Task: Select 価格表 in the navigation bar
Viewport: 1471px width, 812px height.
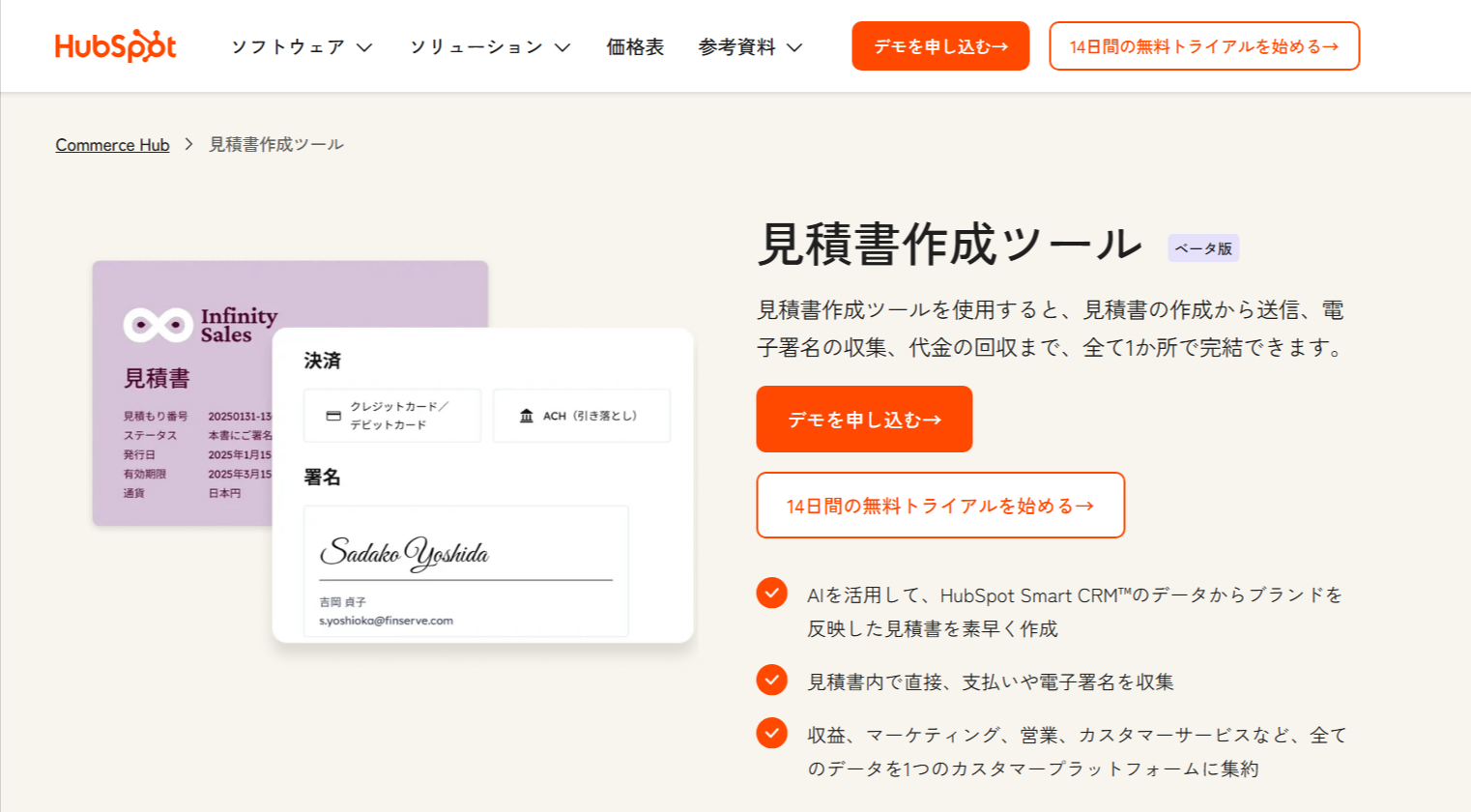Action: point(634,45)
